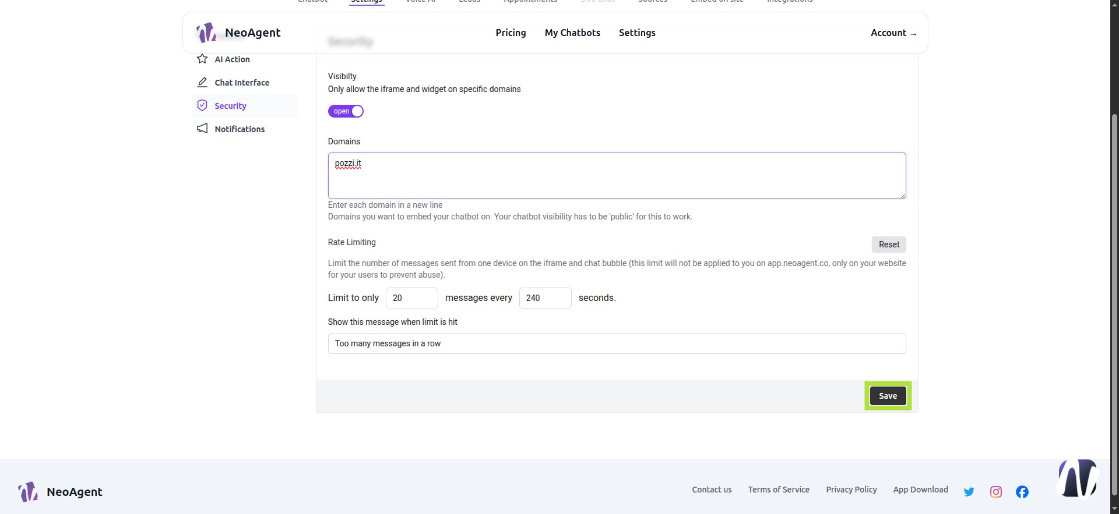This screenshot has height=514, width=1119.
Task: Click the NeoAgent logo in header
Action: [x=238, y=33]
